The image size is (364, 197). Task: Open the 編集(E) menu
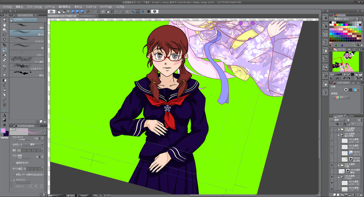pos(19,7)
